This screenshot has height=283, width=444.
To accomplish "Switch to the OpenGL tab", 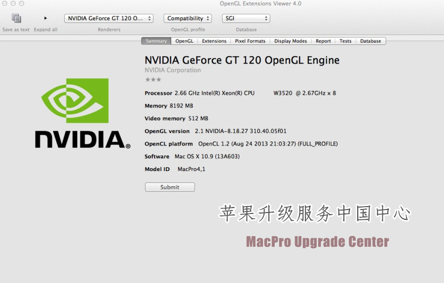I will pyautogui.click(x=185, y=41).
